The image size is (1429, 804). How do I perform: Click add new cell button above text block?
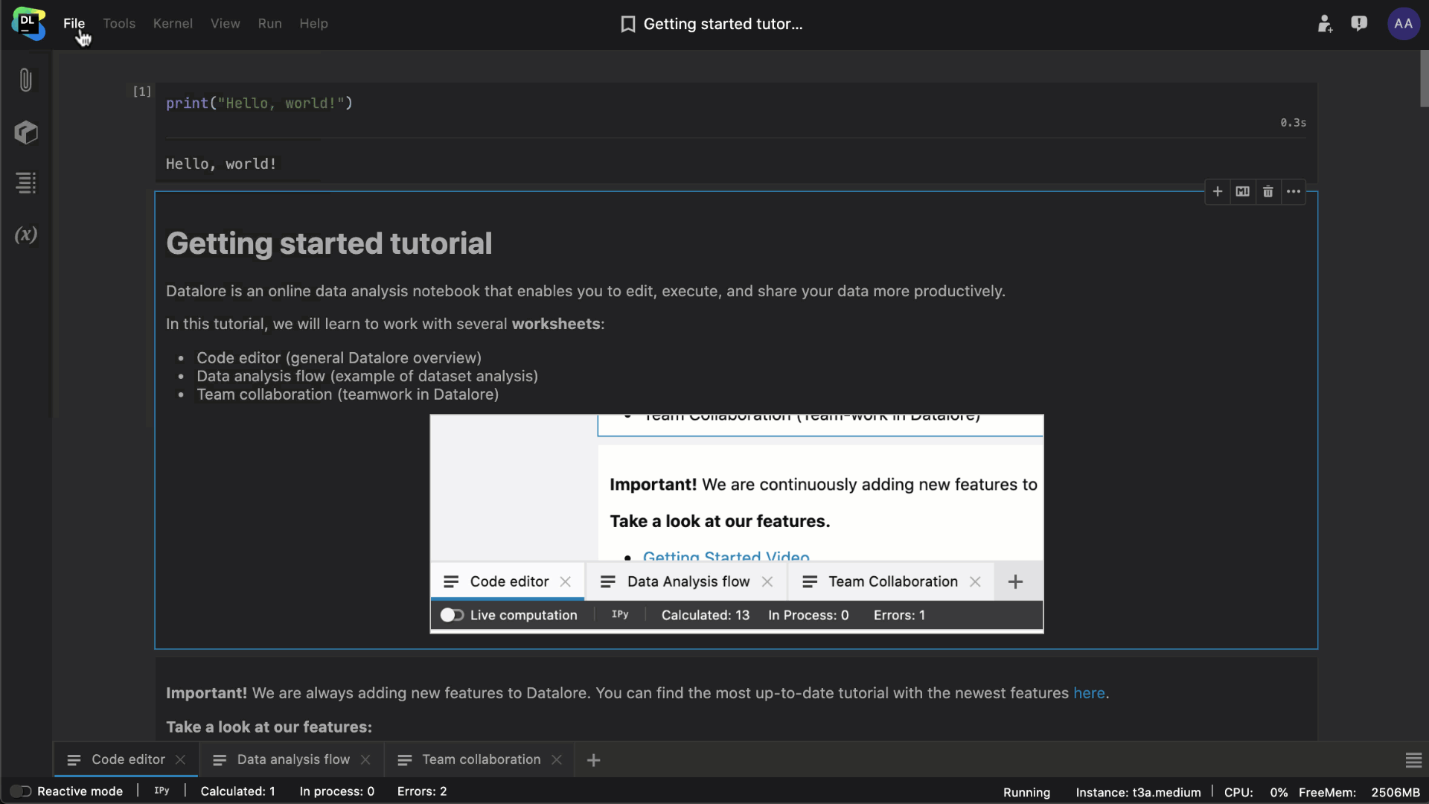(x=1217, y=191)
